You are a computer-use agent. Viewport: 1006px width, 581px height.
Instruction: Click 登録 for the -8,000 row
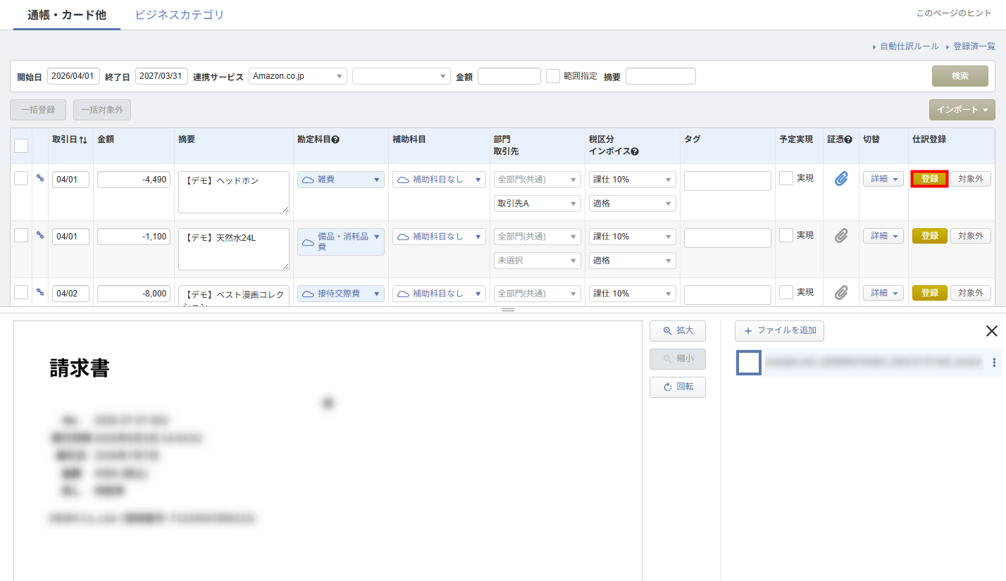tap(930, 293)
